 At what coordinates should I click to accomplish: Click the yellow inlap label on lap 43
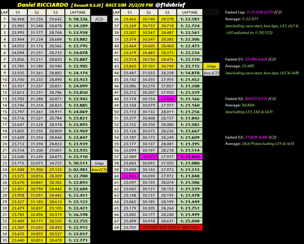click(x=211, y=66)
